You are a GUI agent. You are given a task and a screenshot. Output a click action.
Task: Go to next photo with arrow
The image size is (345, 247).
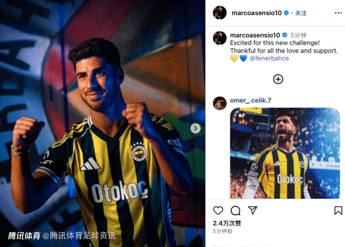[195, 129]
